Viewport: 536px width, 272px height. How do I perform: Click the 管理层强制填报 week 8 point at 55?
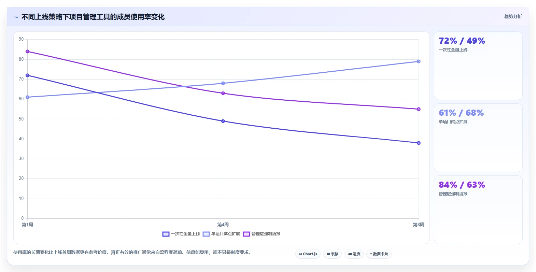tap(419, 109)
